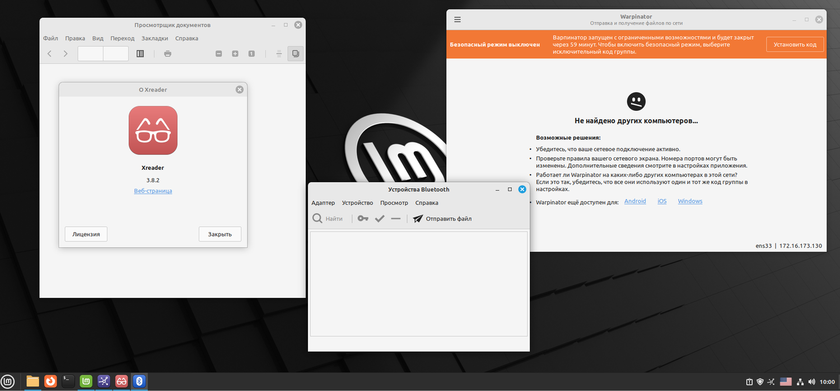Viewport: 840px width, 391px height.
Task: Open the Веб-страница link
Action: 153,191
